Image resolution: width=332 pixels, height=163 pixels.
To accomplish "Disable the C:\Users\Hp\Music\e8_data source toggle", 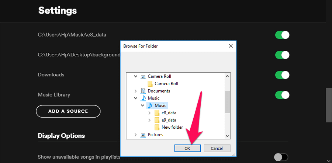I will coord(282,35).
